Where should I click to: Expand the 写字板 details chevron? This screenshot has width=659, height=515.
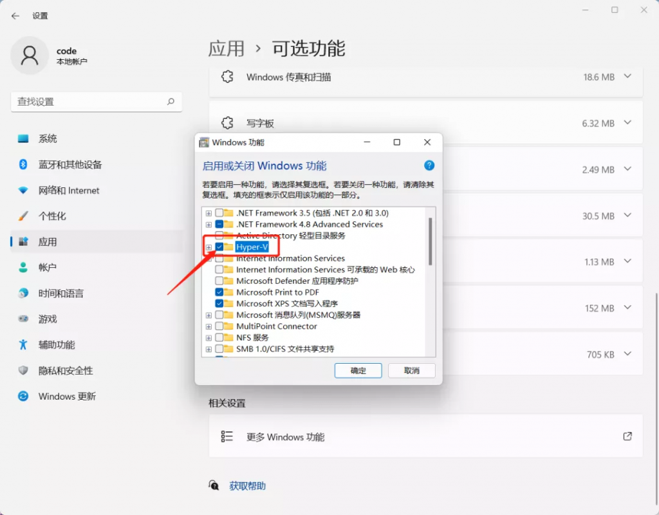tap(627, 123)
